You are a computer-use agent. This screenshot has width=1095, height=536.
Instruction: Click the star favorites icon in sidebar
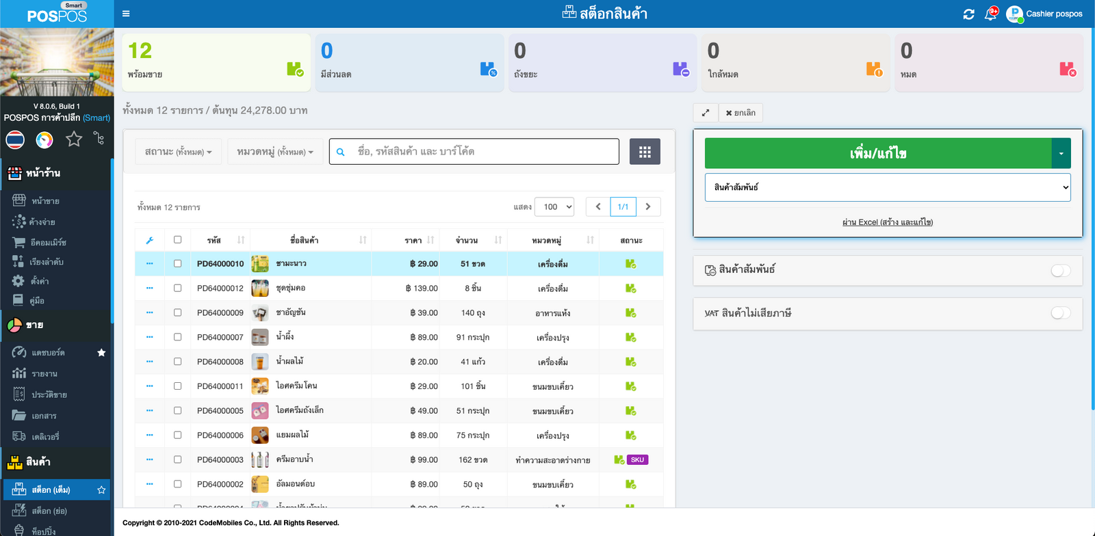tap(74, 139)
